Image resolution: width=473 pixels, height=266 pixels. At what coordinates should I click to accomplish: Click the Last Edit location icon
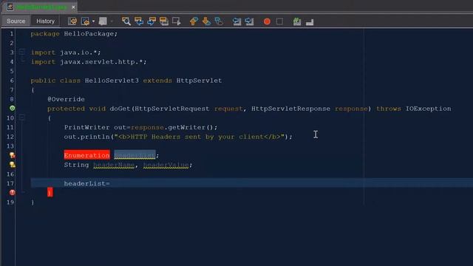(72, 21)
